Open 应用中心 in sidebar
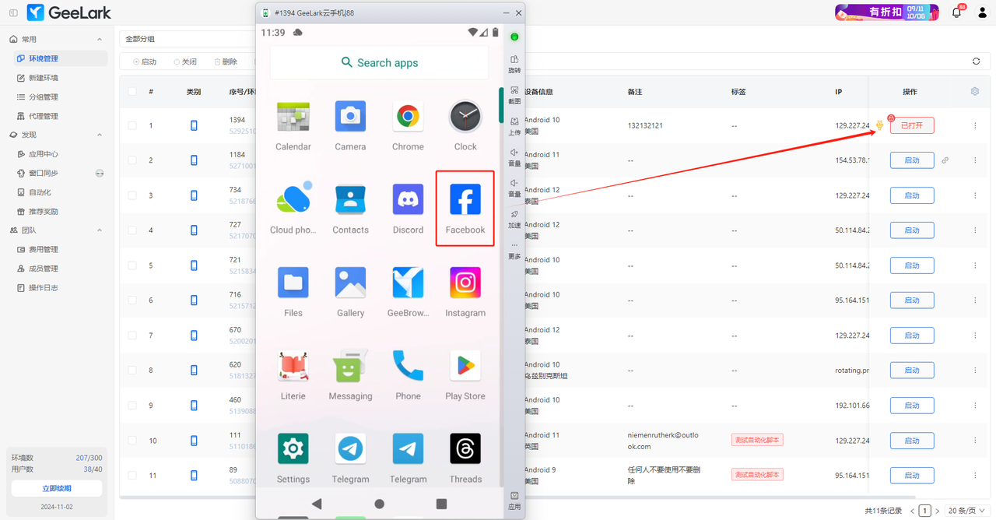The width and height of the screenshot is (996, 520). pyautogui.click(x=60, y=154)
